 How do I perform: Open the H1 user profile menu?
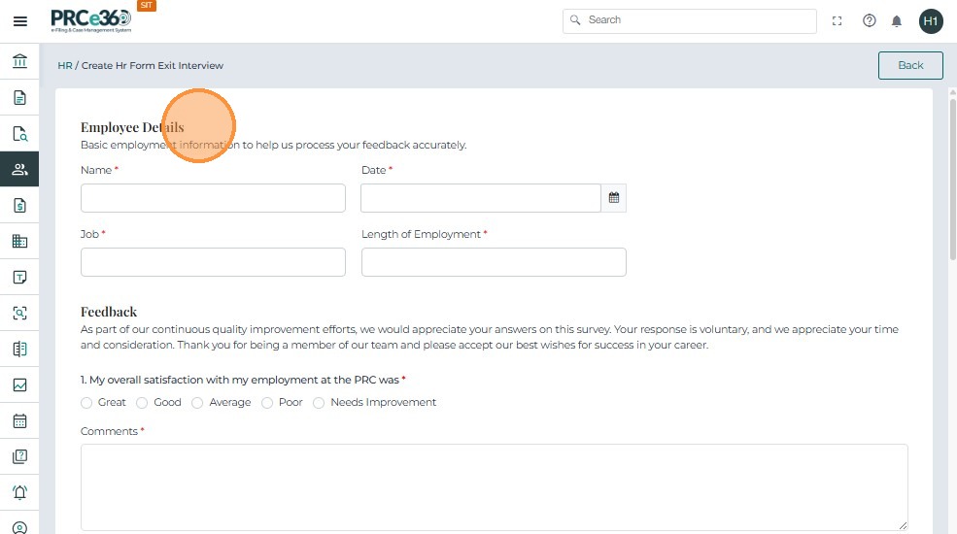click(x=931, y=20)
